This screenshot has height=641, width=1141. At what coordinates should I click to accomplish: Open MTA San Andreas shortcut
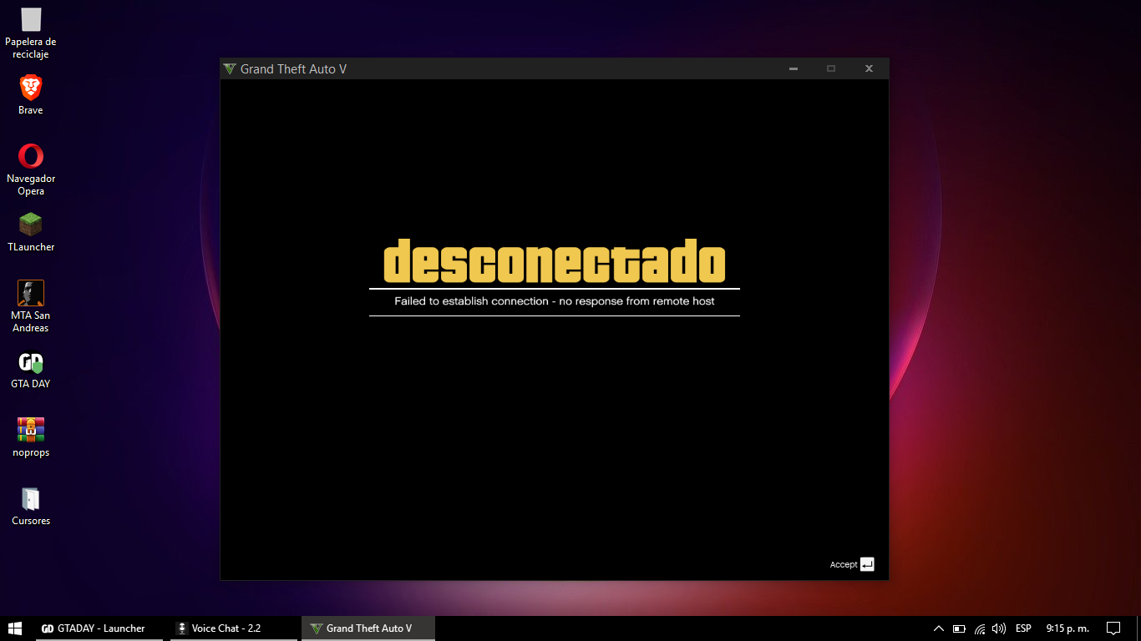coord(31,294)
